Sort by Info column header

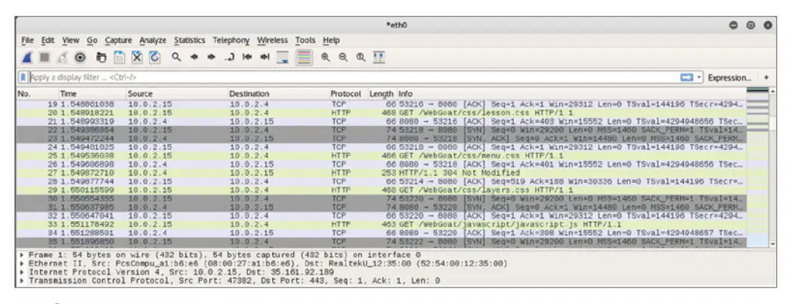[x=571, y=94]
